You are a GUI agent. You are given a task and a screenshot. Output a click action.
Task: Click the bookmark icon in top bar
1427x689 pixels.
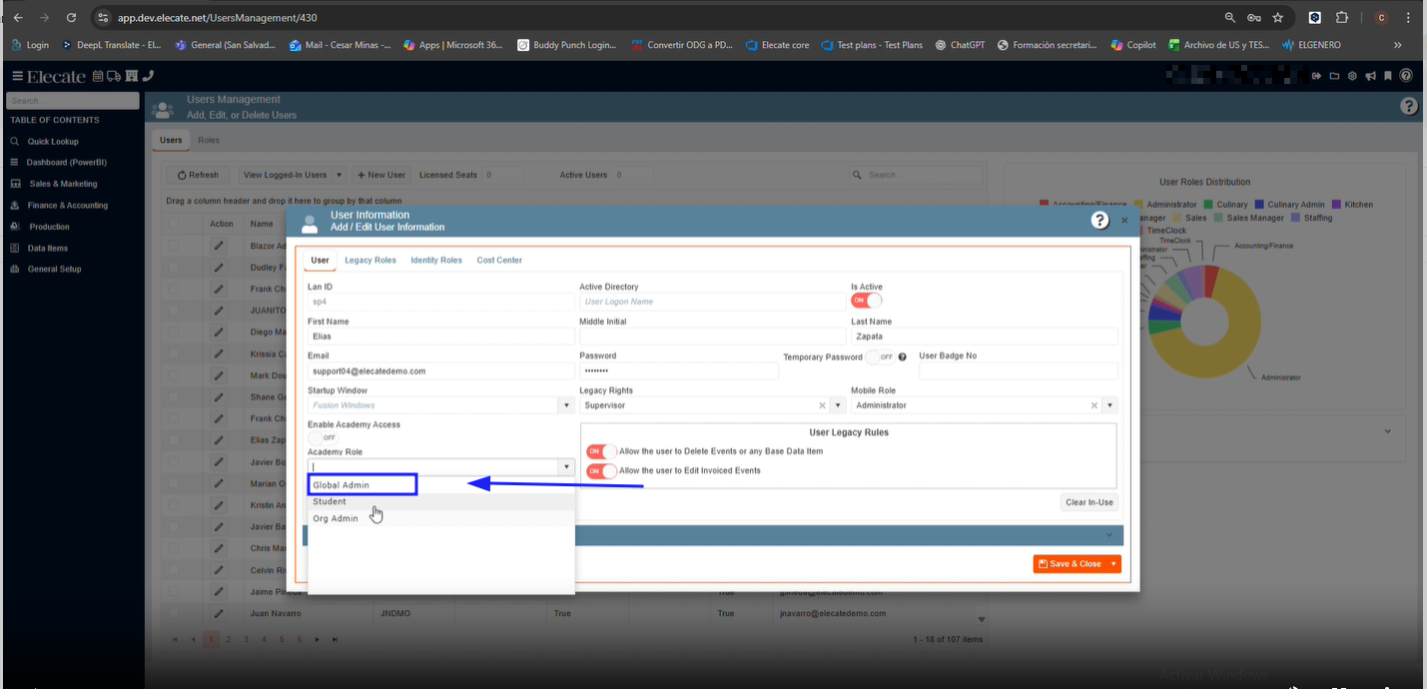click(x=1387, y=76)
